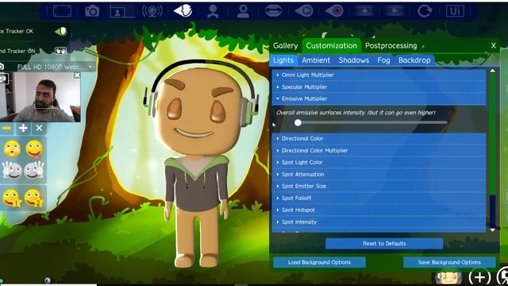Expand Directional Color Multiplier section

(x=379, y=150)
